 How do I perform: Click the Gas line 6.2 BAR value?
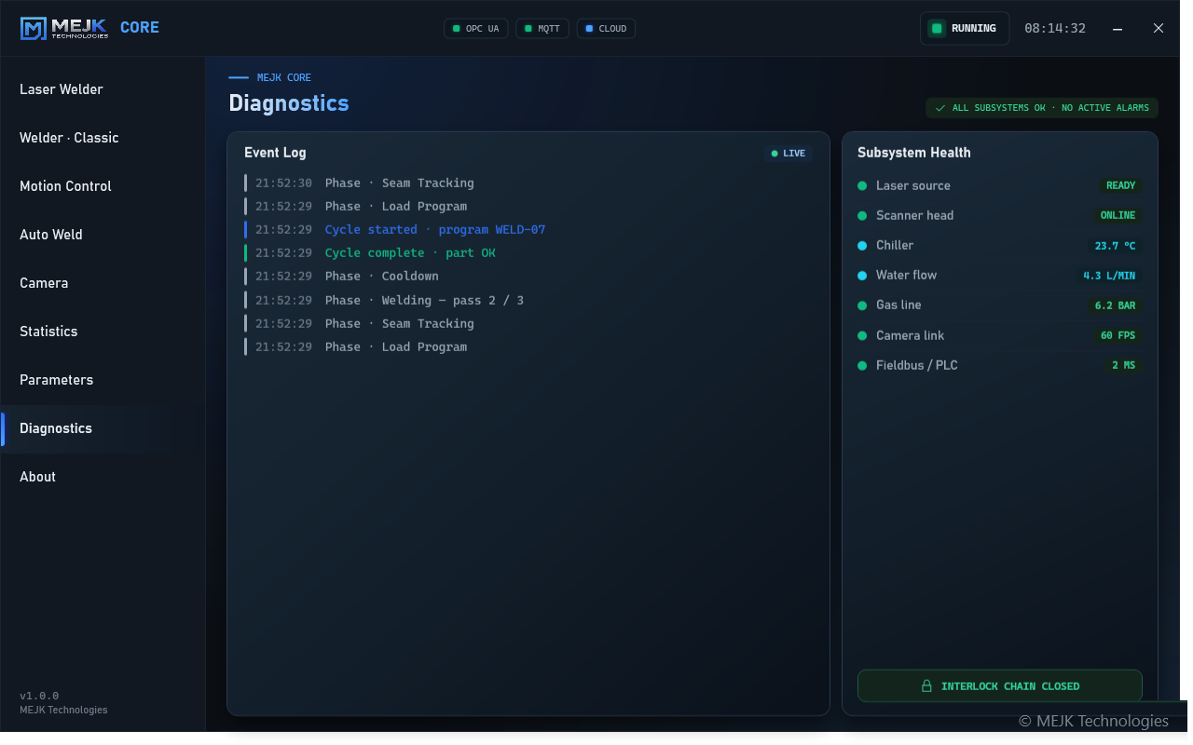1115,305
